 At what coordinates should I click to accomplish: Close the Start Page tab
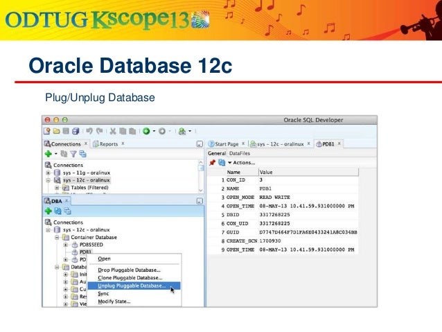coord(243,143)
